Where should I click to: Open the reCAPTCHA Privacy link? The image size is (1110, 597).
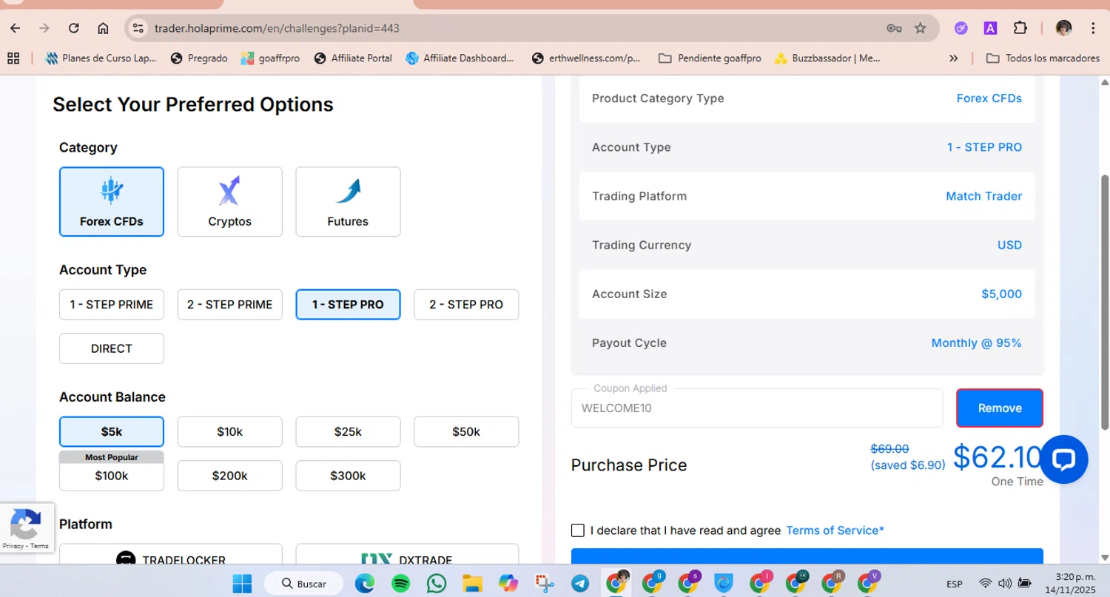[x=13, y=546]
